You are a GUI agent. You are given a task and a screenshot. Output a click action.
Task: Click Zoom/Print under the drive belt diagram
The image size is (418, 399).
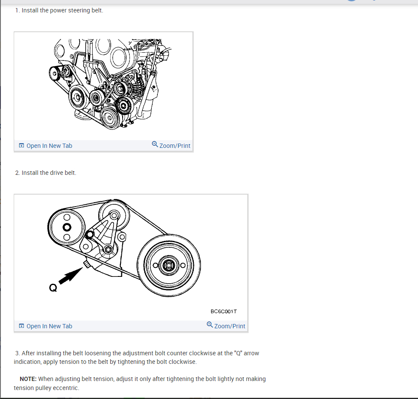[x=226, y=326]
